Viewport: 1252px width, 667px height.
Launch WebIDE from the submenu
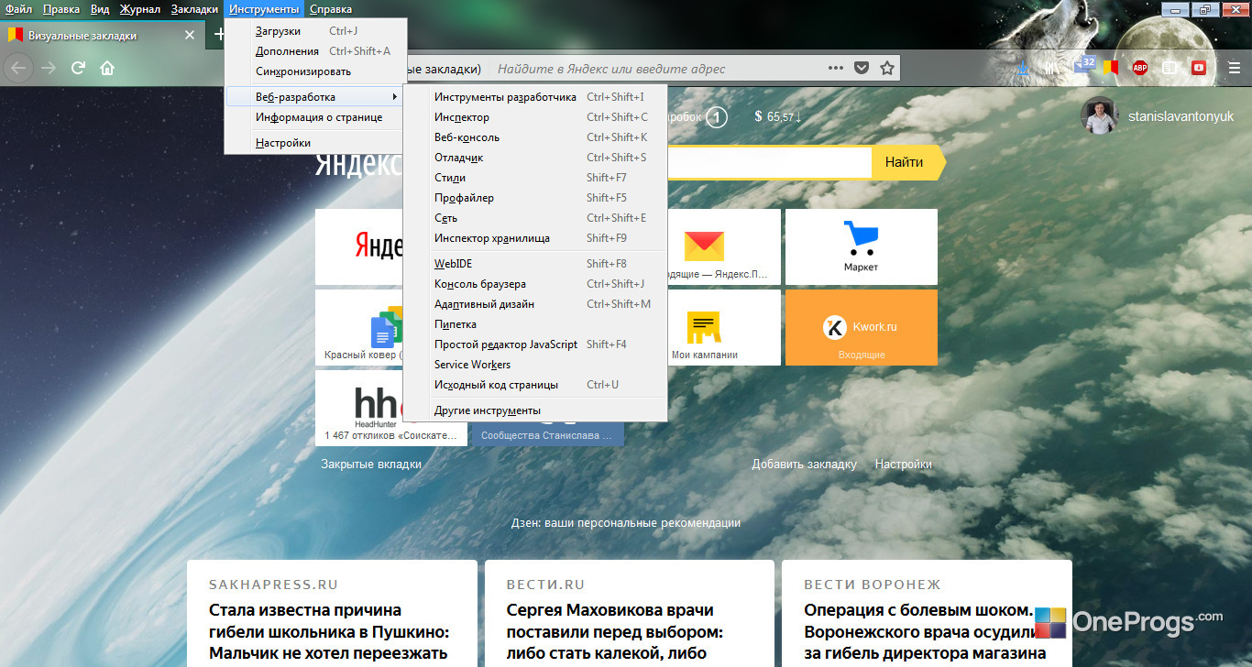coord(535,264)
